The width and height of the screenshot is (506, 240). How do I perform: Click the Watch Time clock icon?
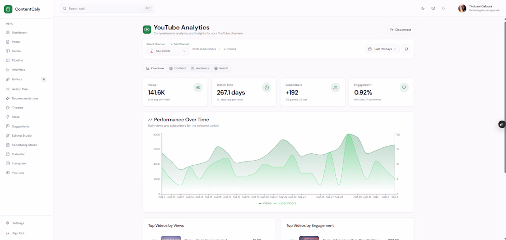click(267, 88)
